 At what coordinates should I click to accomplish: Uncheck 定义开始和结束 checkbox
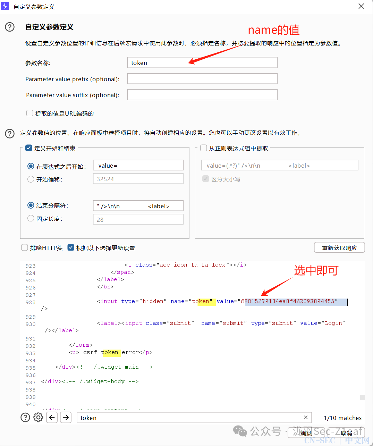pos(29,148)
